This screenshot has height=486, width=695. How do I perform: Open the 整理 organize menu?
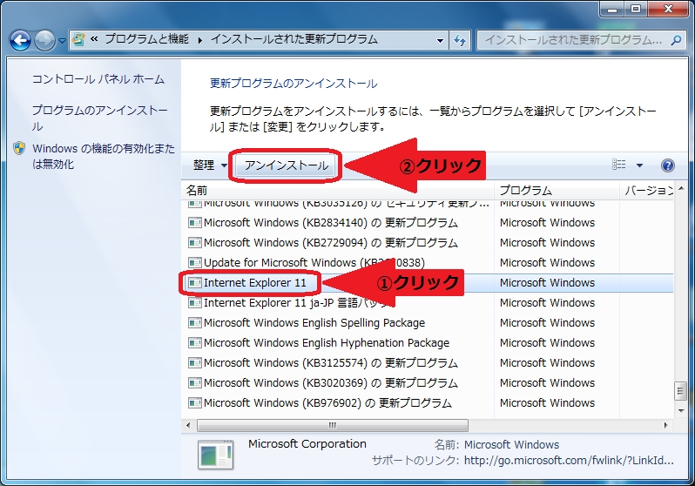(x=210, y=165)
